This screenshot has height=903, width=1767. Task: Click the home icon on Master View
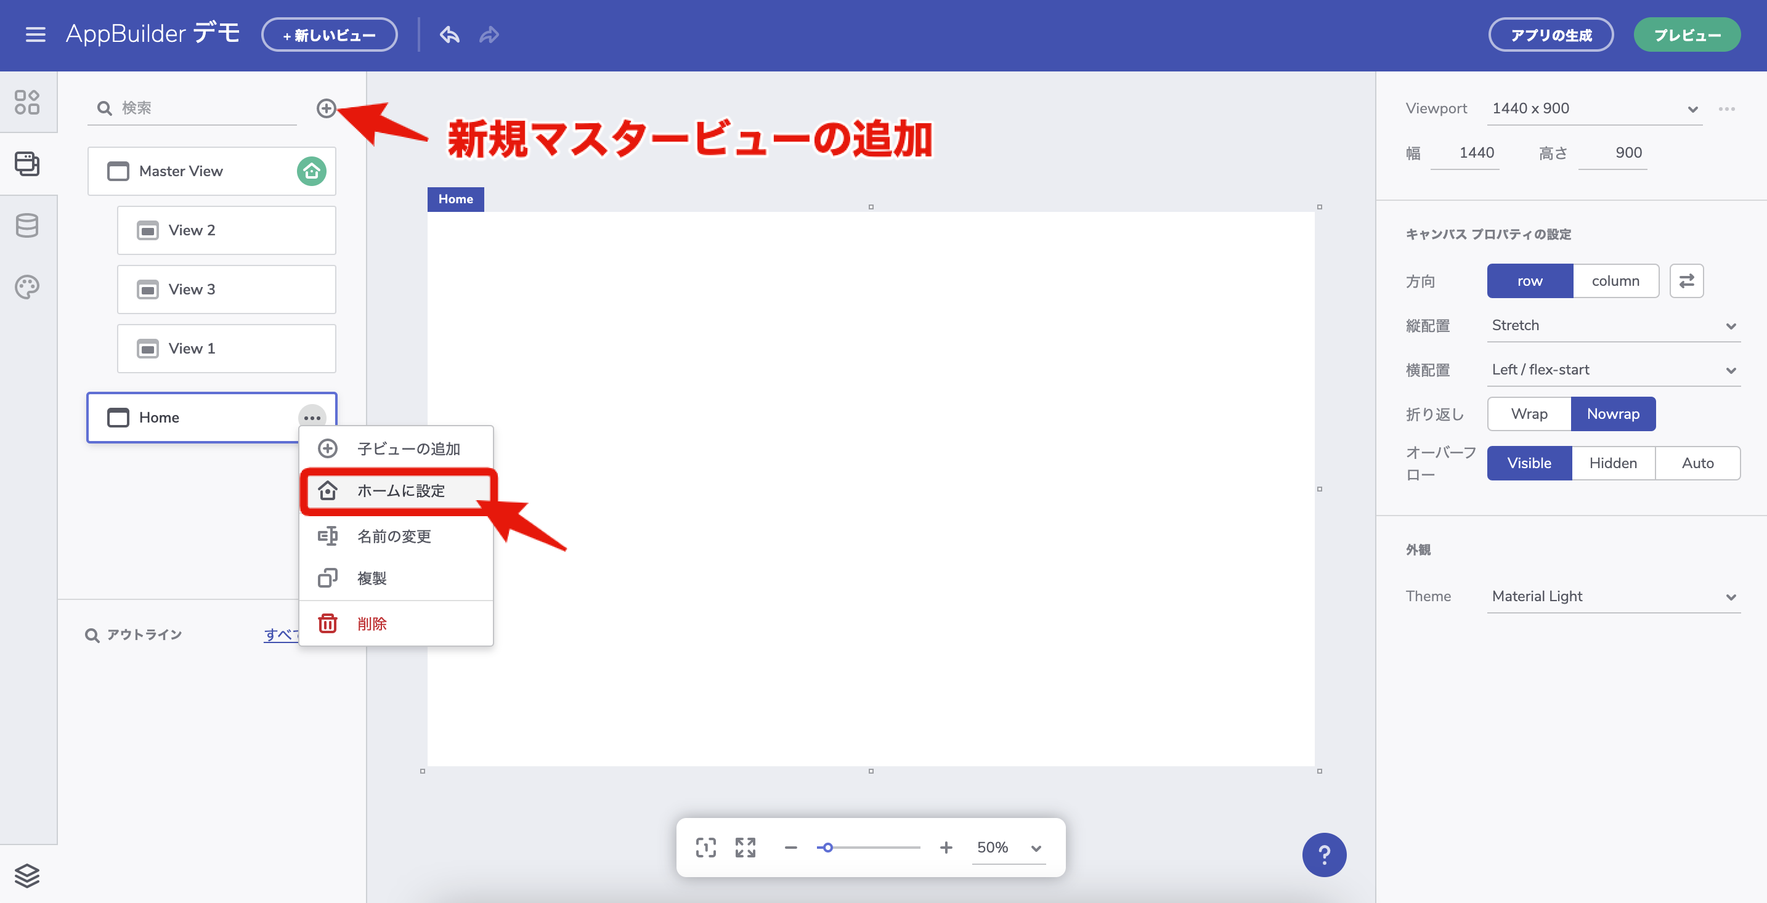click(313, 171)
